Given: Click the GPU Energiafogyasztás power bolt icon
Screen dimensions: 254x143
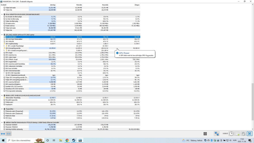Looking at the screenshot, I should 4,48.
